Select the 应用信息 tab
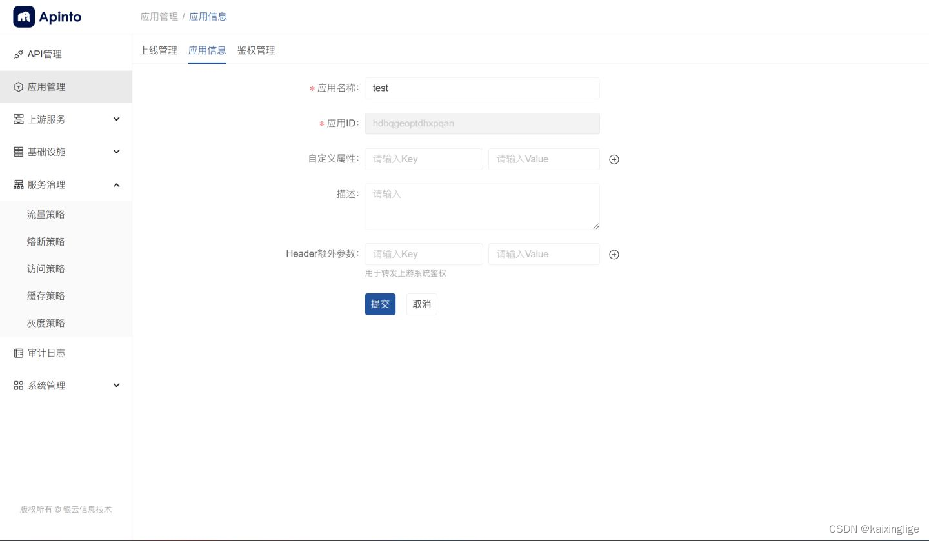The image size is (929, 541). click(207, 50)
